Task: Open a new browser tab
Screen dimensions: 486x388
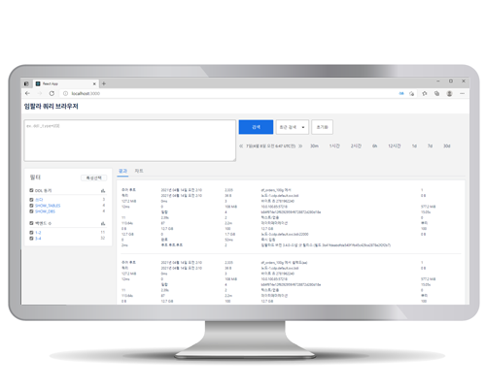Action: tap(104, 83)
